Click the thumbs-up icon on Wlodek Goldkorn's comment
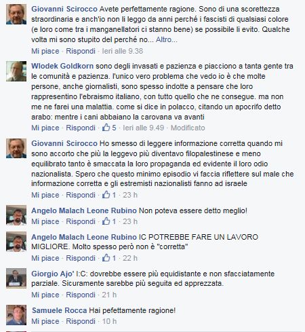Image resolution: width=305 pixels, height=332 pixels. [106, 128]
